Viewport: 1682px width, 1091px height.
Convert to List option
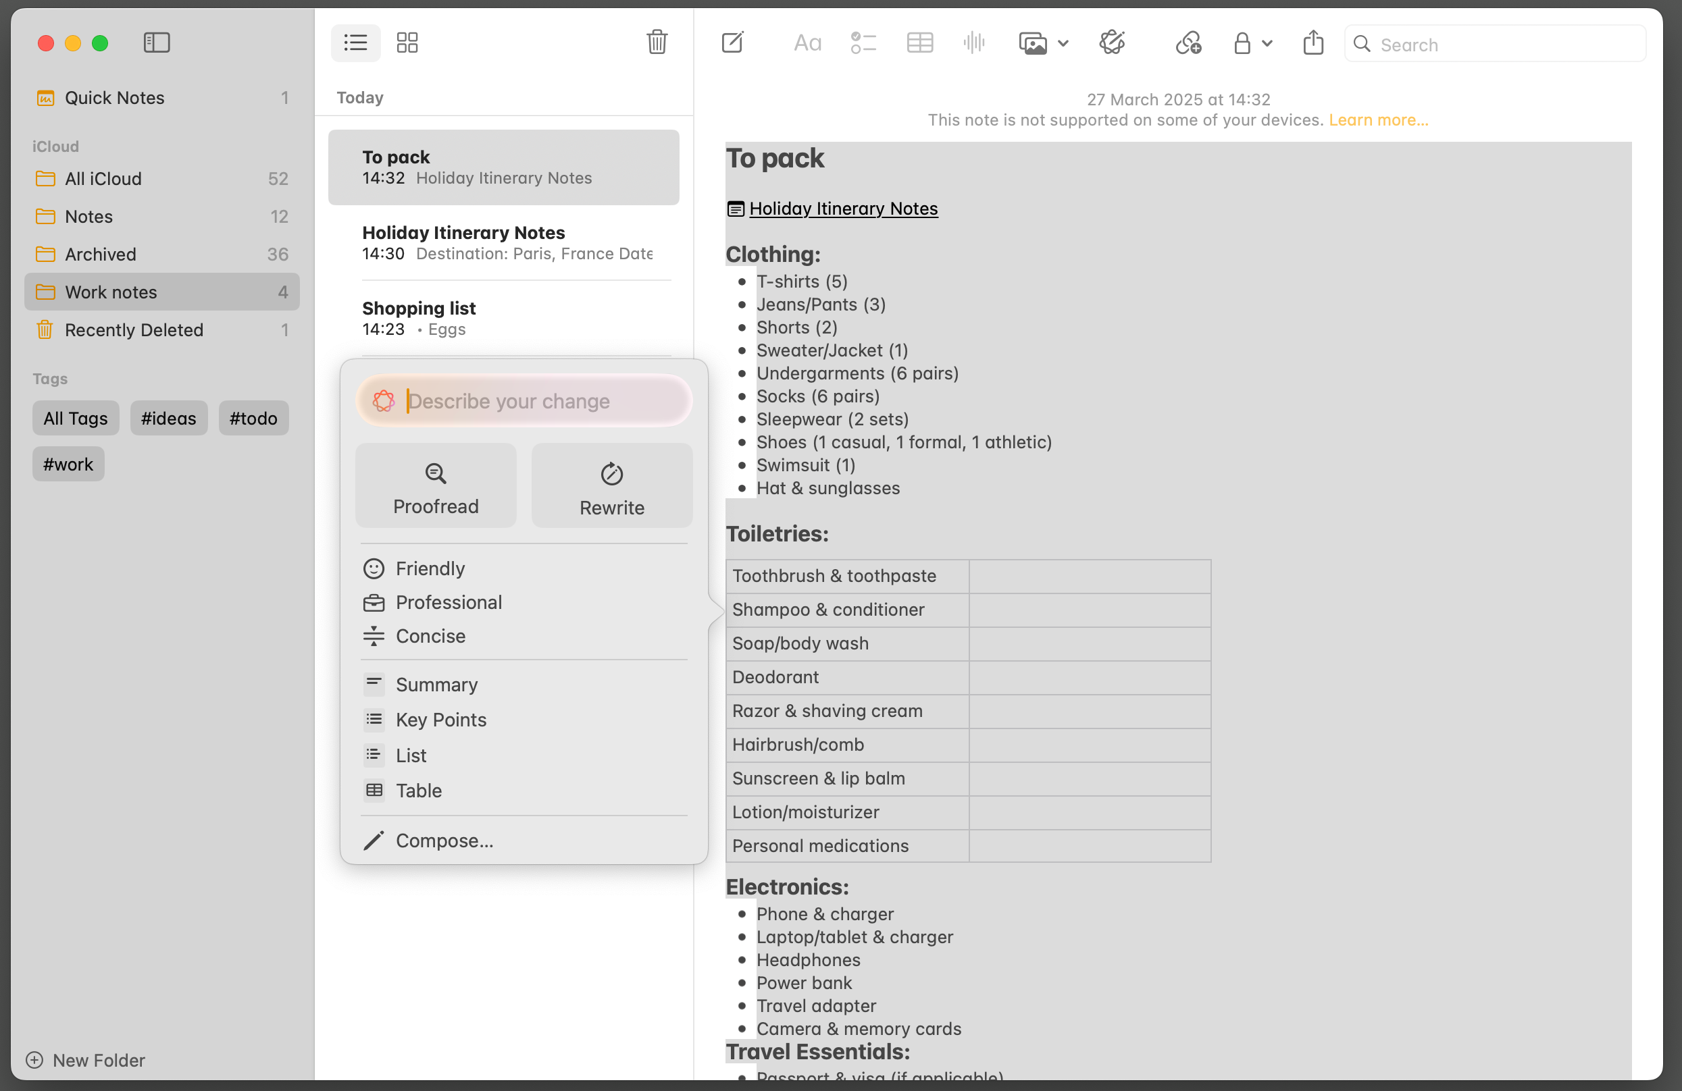pyautogui.click(x=524, y=755)
